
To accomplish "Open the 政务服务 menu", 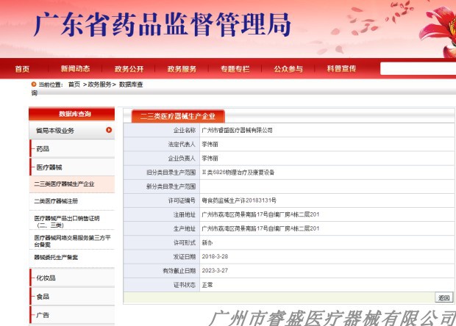I will [x=182, y=69].
